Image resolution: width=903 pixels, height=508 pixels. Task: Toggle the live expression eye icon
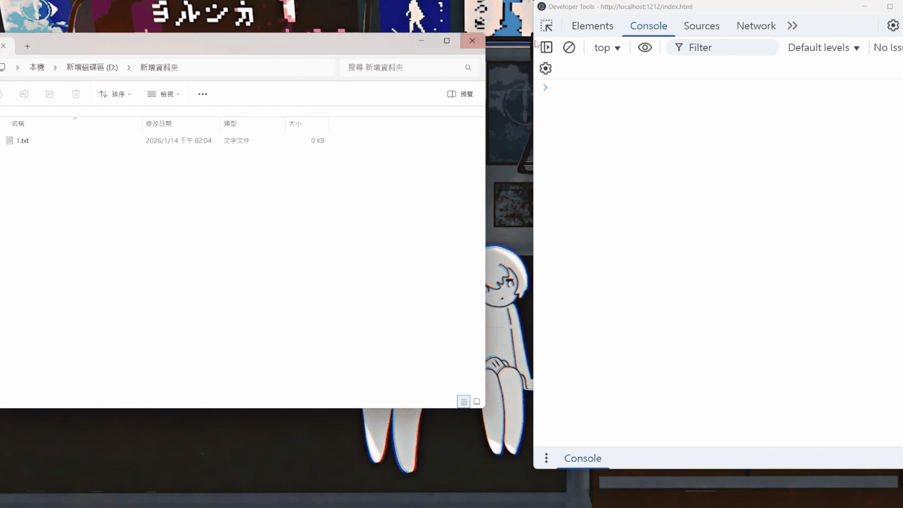645,48
